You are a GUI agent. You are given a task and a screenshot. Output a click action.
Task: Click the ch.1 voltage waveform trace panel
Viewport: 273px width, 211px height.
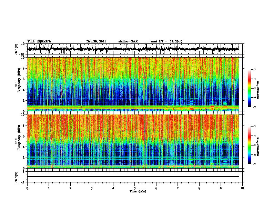[x=134, y=49]
